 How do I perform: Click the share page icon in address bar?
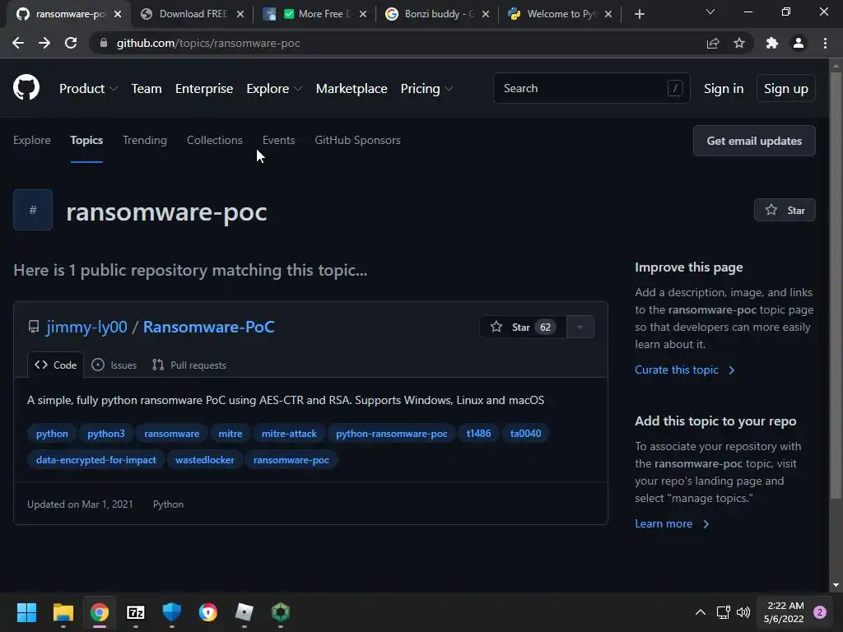click(713, 43)
